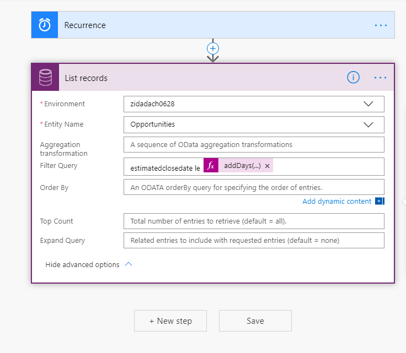Show info for the List records action
406x353 pixels.
click(x=353, y=78)
